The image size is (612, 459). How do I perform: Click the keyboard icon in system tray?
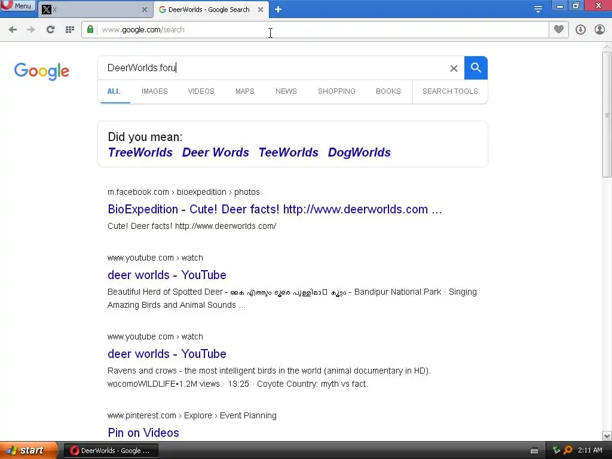(x=534, y=451)
